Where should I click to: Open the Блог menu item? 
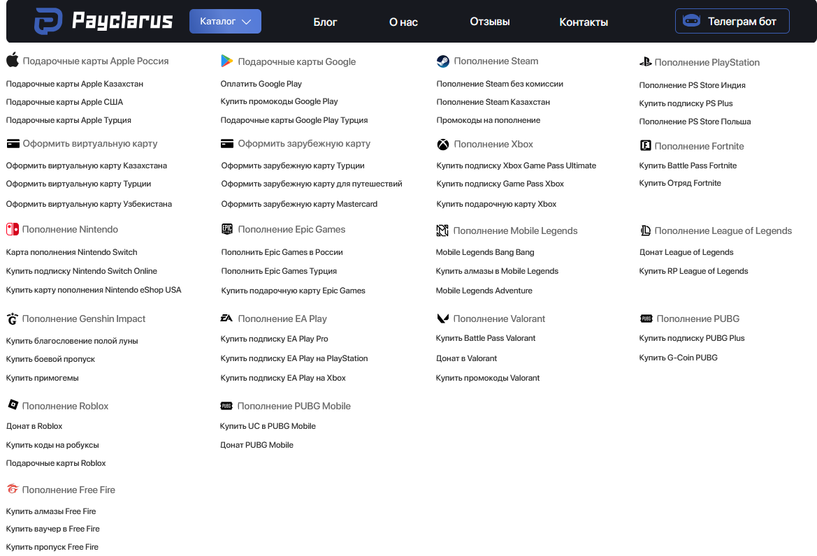pos(325,22)
